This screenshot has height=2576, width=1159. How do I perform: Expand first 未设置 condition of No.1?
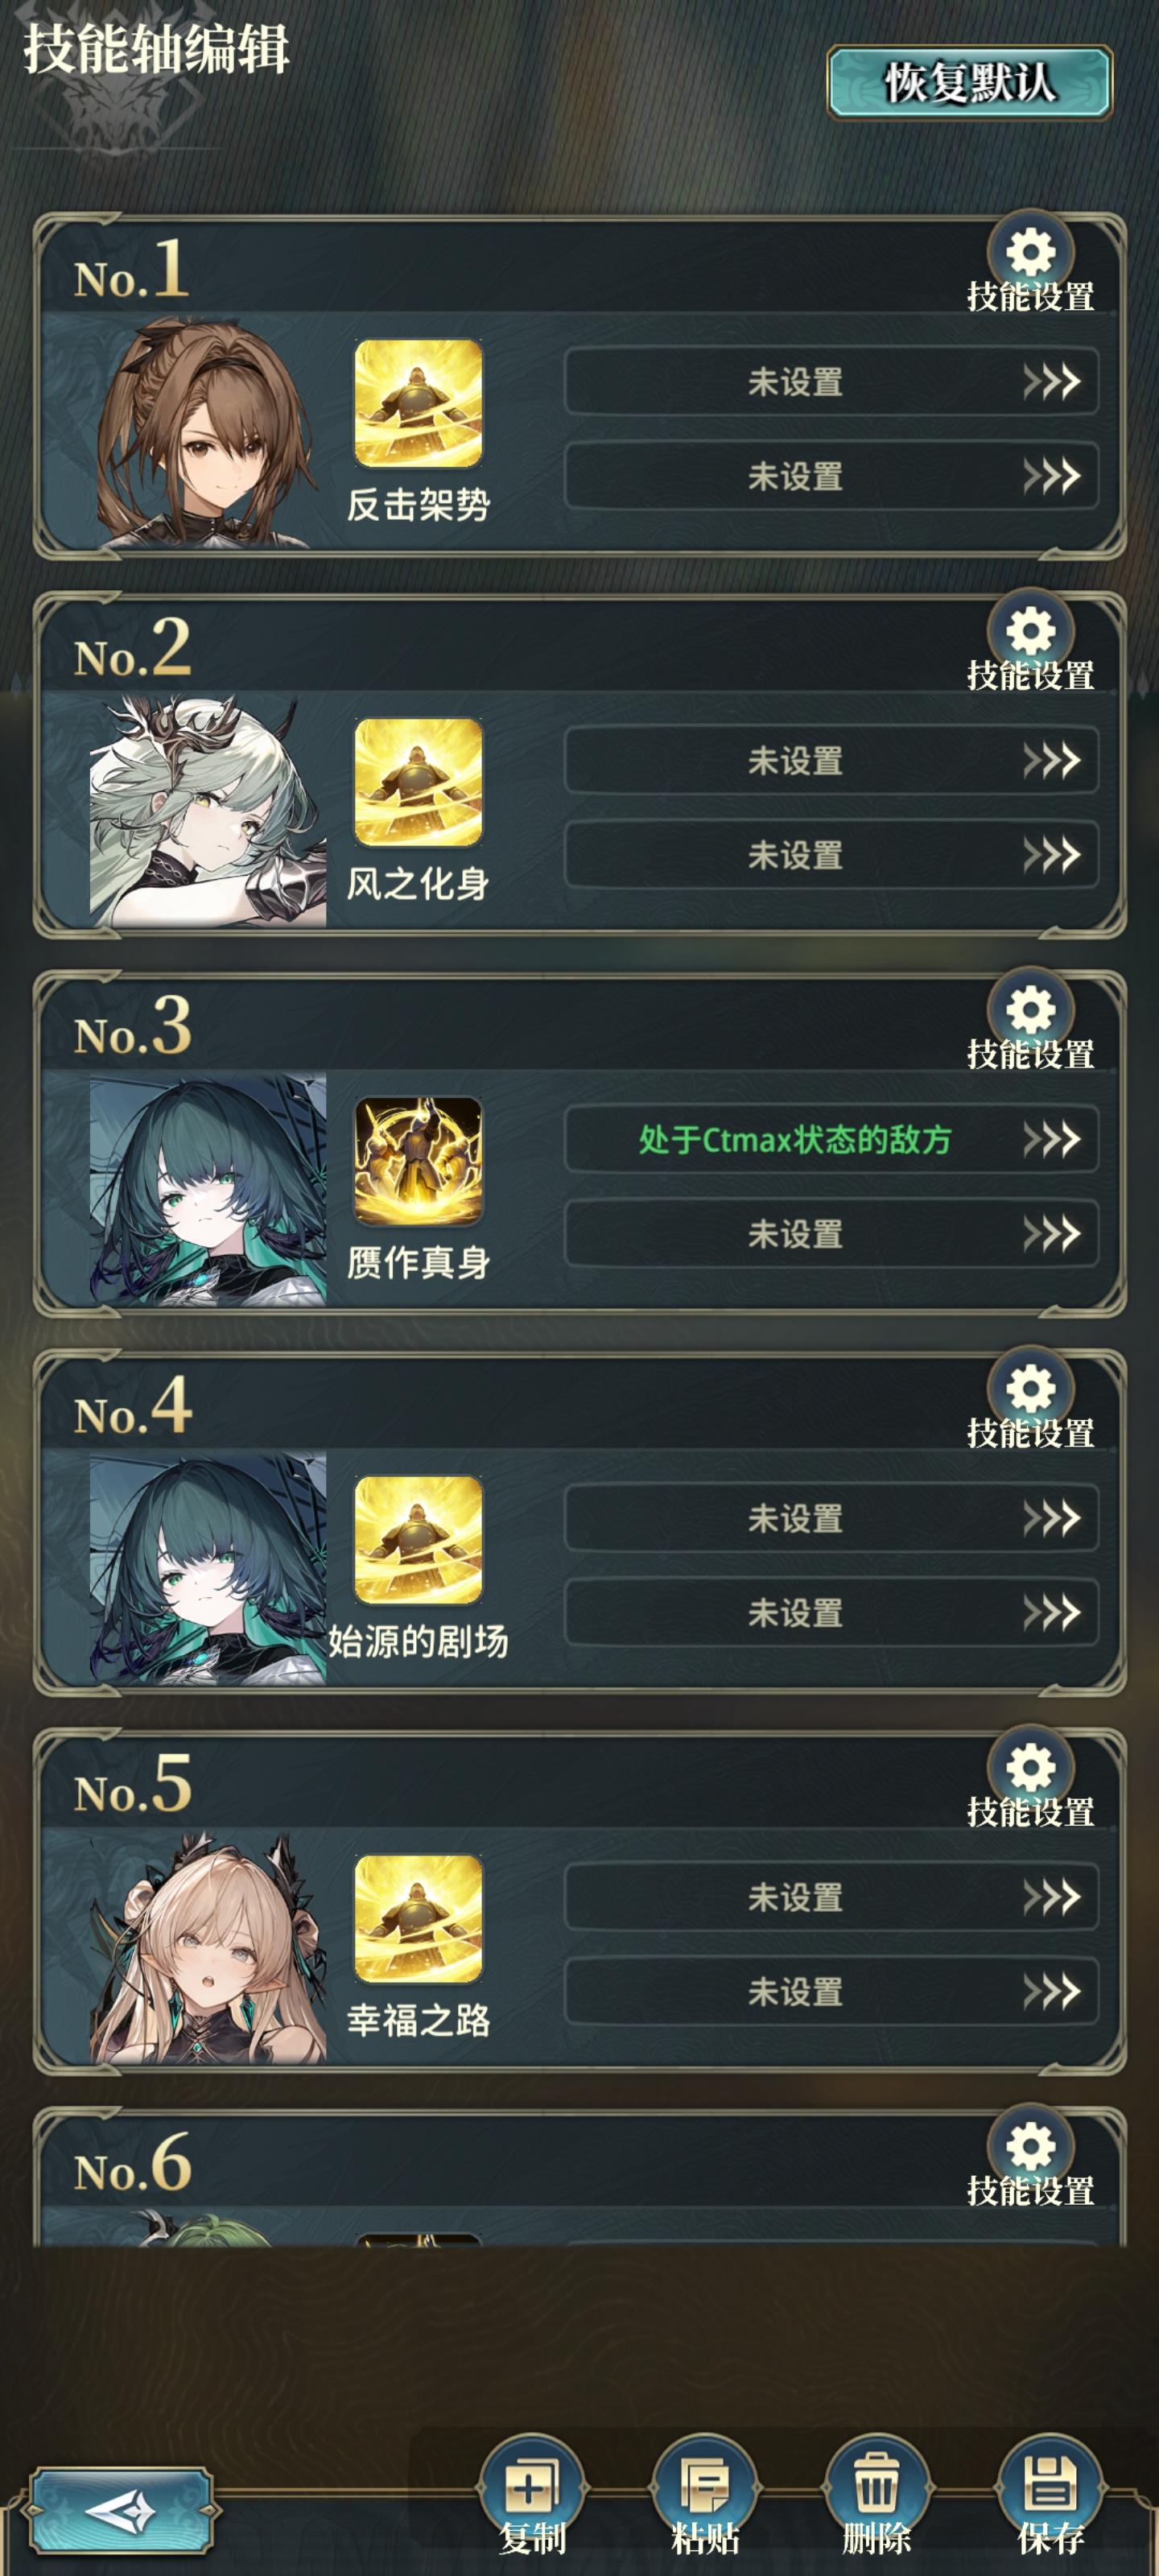click(x=832, y=381)
